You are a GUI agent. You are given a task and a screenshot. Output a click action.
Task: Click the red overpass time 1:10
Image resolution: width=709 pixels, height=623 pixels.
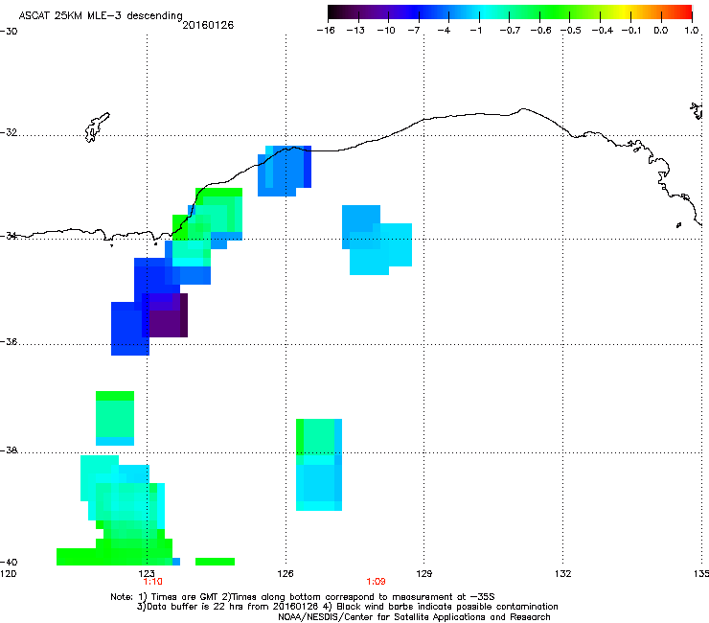[x=153, y=582]
